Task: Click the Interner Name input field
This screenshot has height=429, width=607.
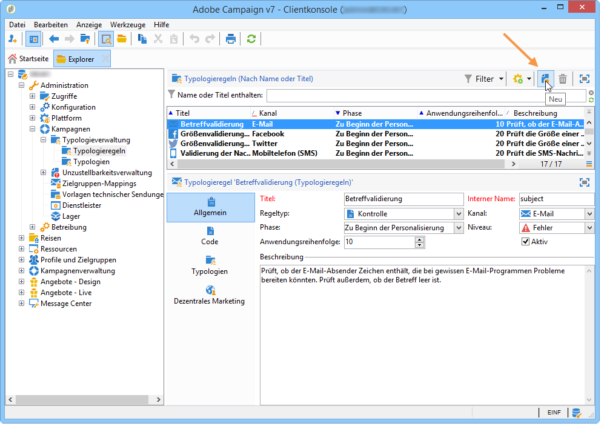Action: point(557,199)
